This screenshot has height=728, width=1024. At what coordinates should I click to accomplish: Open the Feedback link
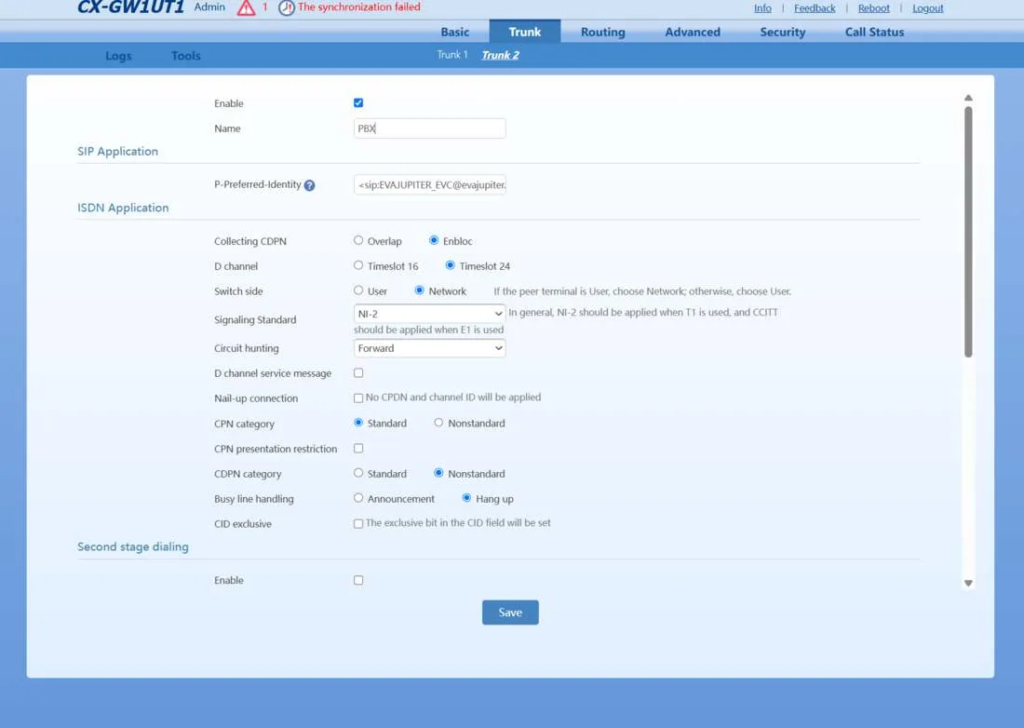(x=815, y=8)
